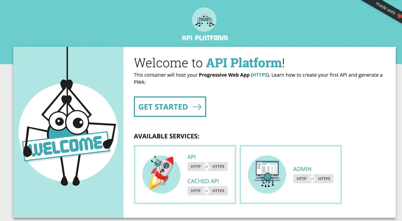The width and height of the screenshot is (402, 221).
Task: Select HTTP for the Cached API
Action: pos(196,191)
